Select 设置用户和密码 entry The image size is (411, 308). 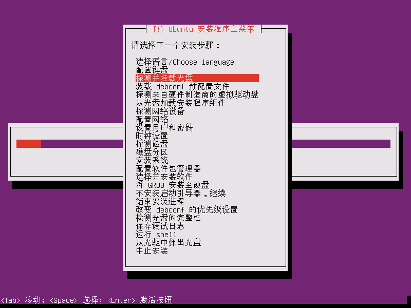[164, 127]
